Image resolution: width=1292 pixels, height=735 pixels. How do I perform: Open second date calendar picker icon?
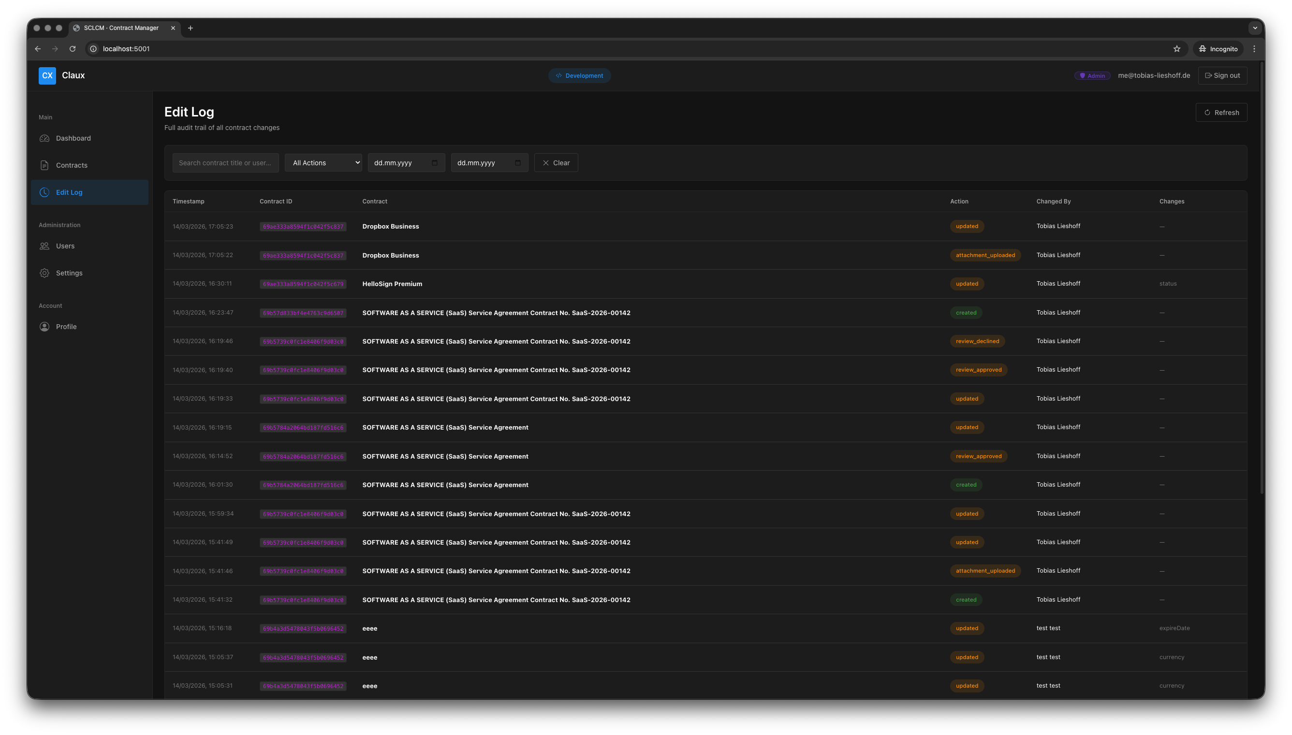pyautogui.click(x=517, y=163)
